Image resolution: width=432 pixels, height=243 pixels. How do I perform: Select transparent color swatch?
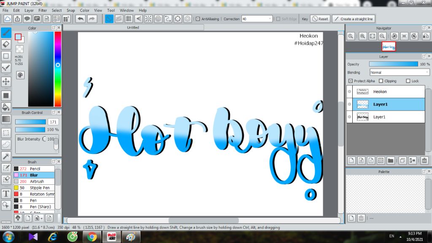tap(19, 49)
